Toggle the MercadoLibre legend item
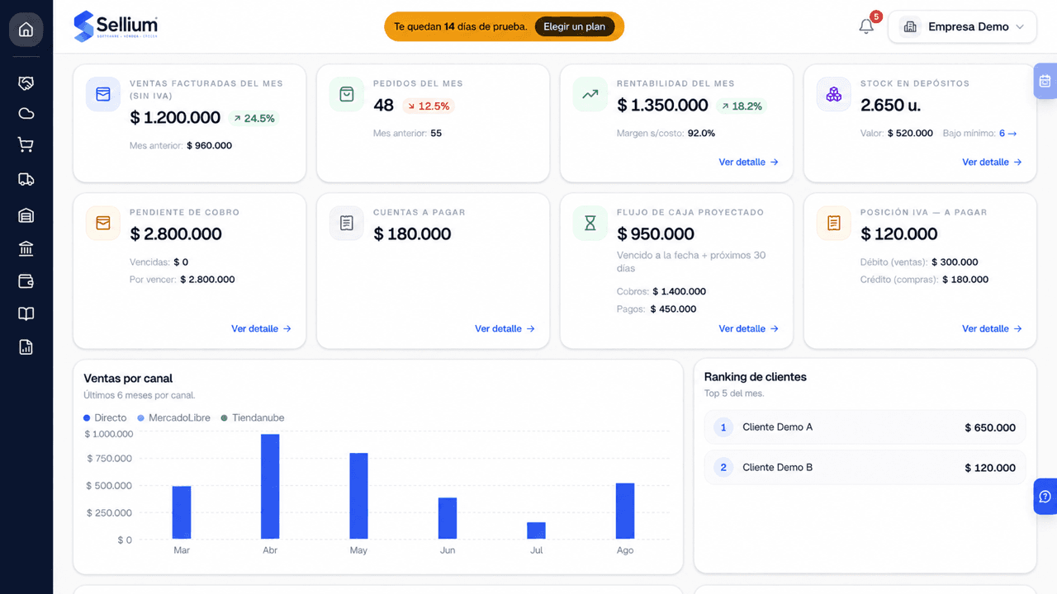This screenshot has width=1057, height=594. click(x=173, y=418)
